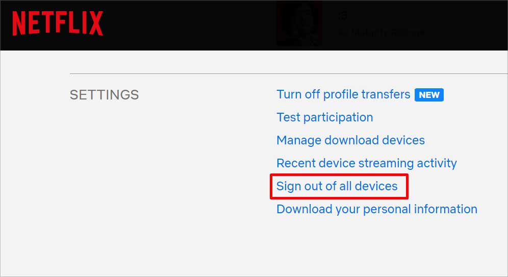Click the blue NEW badge
Viewport: 508px width, 277px height.
[429, 95]
